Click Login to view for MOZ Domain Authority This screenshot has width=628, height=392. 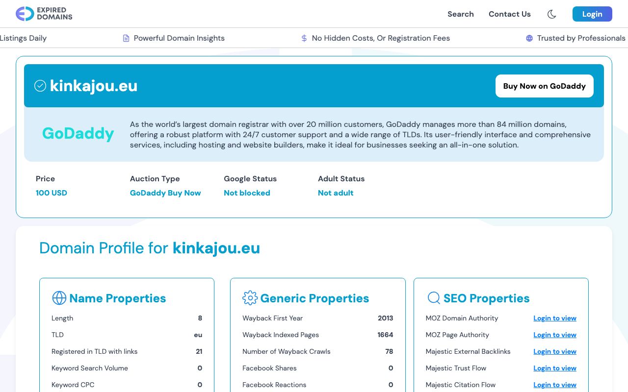coord(555,318)
